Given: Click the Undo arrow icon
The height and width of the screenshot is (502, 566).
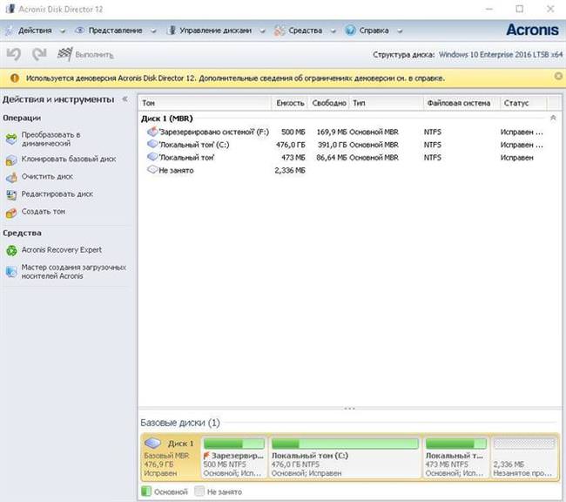Looking at the screenshot, I should [14, 55].
